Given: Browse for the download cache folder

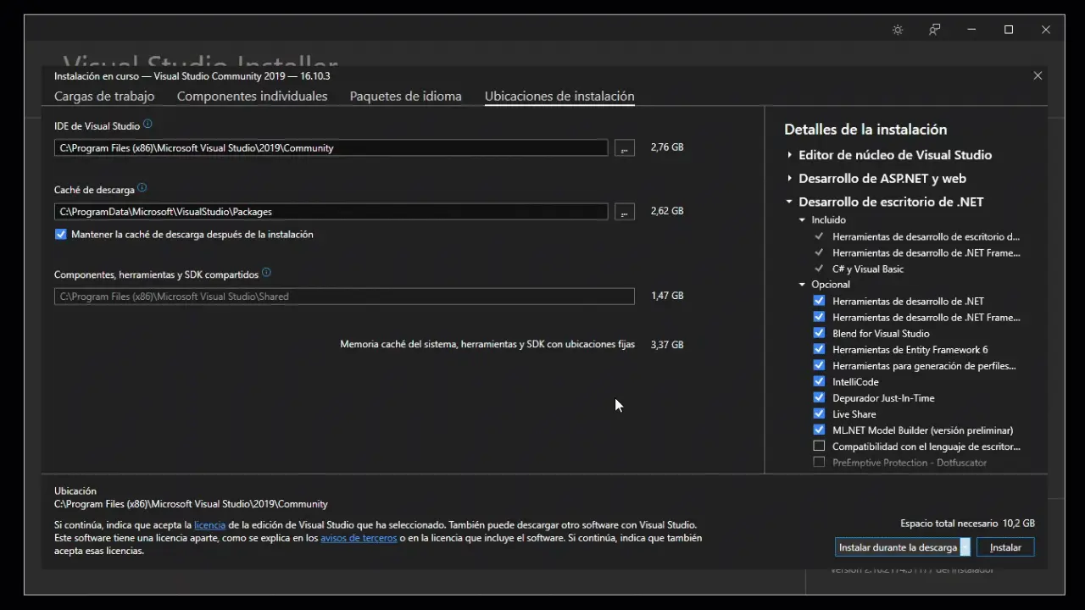Looking at the screenshot, I should [624, 212].
